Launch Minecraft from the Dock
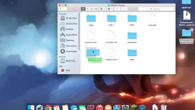 click(x=134, y=108)
